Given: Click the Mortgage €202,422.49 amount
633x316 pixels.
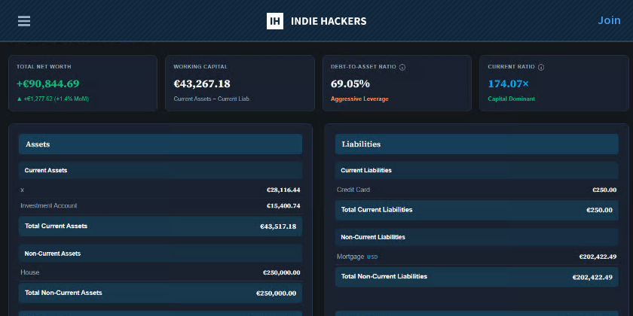Looking at the screenshot, I should point(598,257).
